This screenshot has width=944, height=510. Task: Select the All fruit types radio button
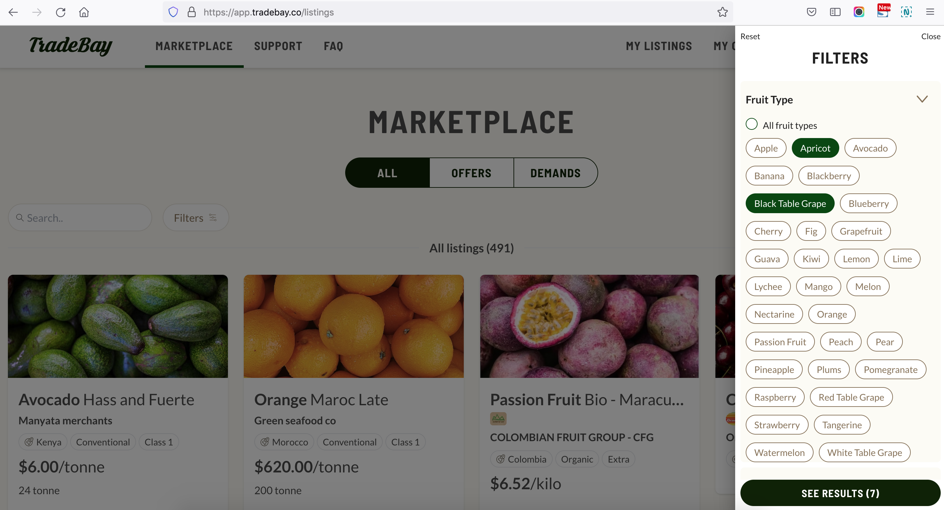[752, 124]
